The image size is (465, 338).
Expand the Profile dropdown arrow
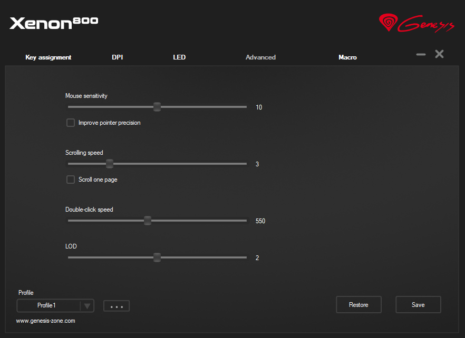click(87, 306)
